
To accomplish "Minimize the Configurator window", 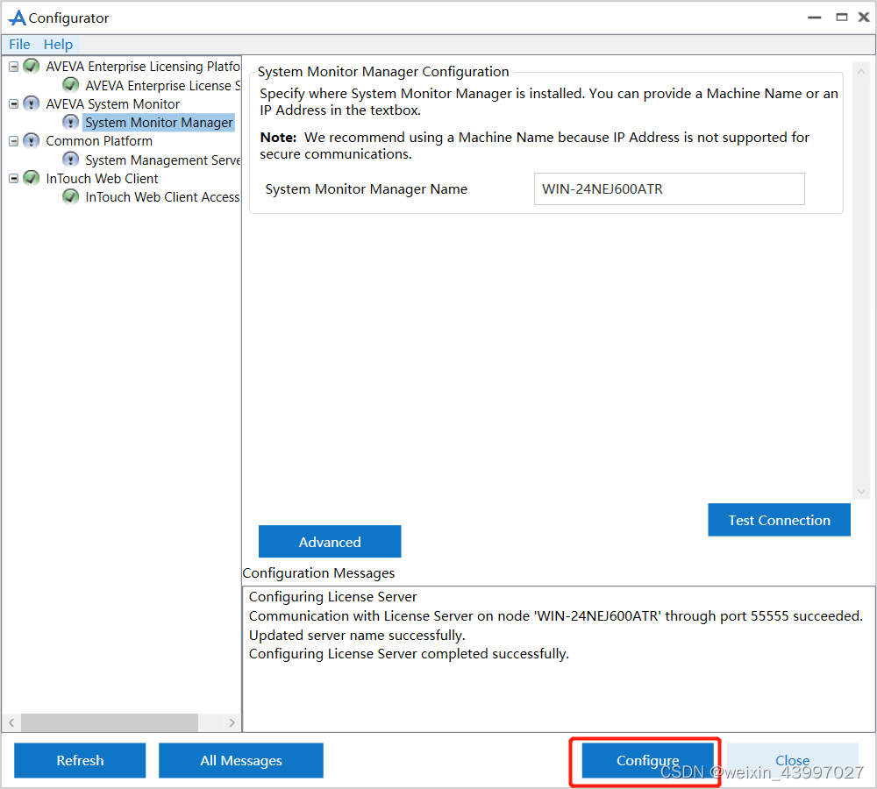I will point(815,18).
